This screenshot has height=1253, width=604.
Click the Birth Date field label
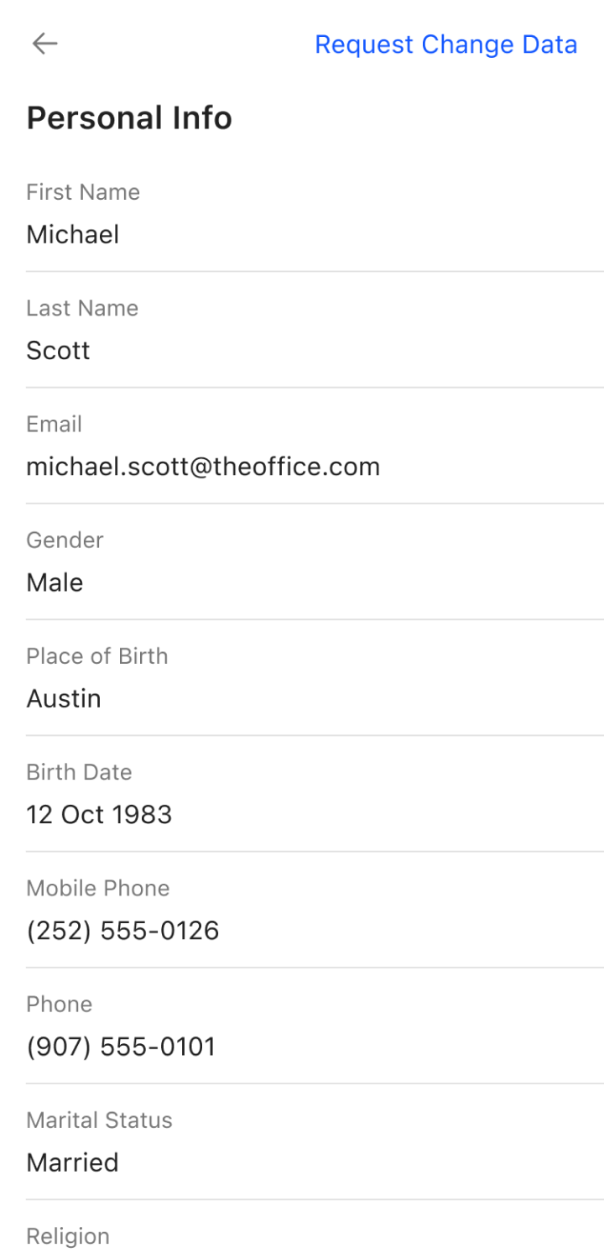pos(79,772)
